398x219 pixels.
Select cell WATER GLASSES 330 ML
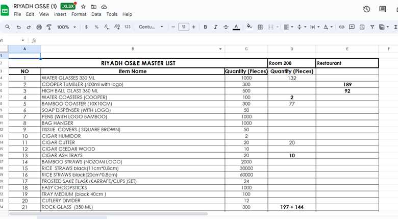pos(133,78)
